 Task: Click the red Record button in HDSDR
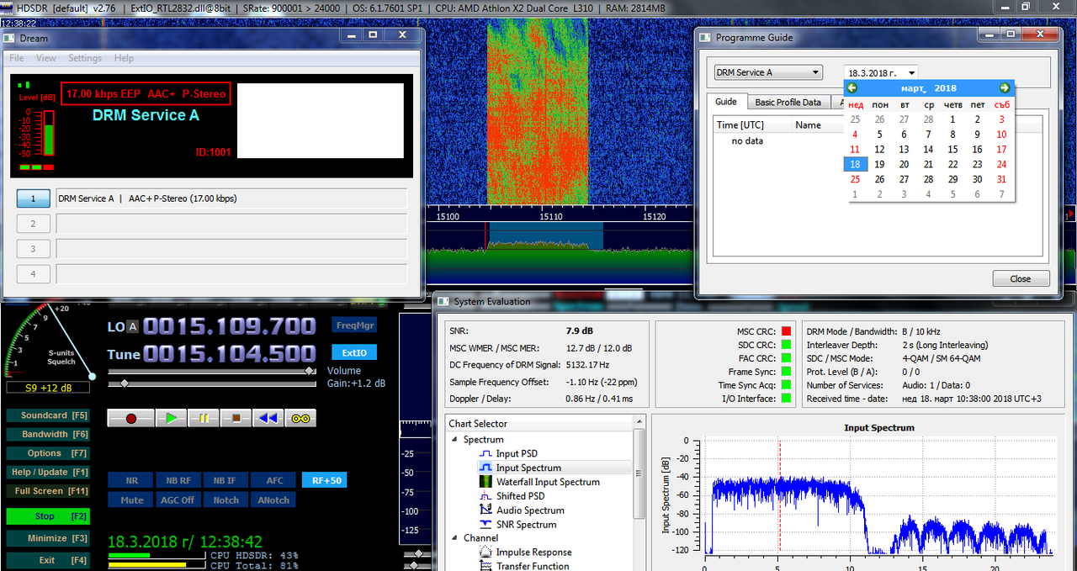tap(130, 418)
